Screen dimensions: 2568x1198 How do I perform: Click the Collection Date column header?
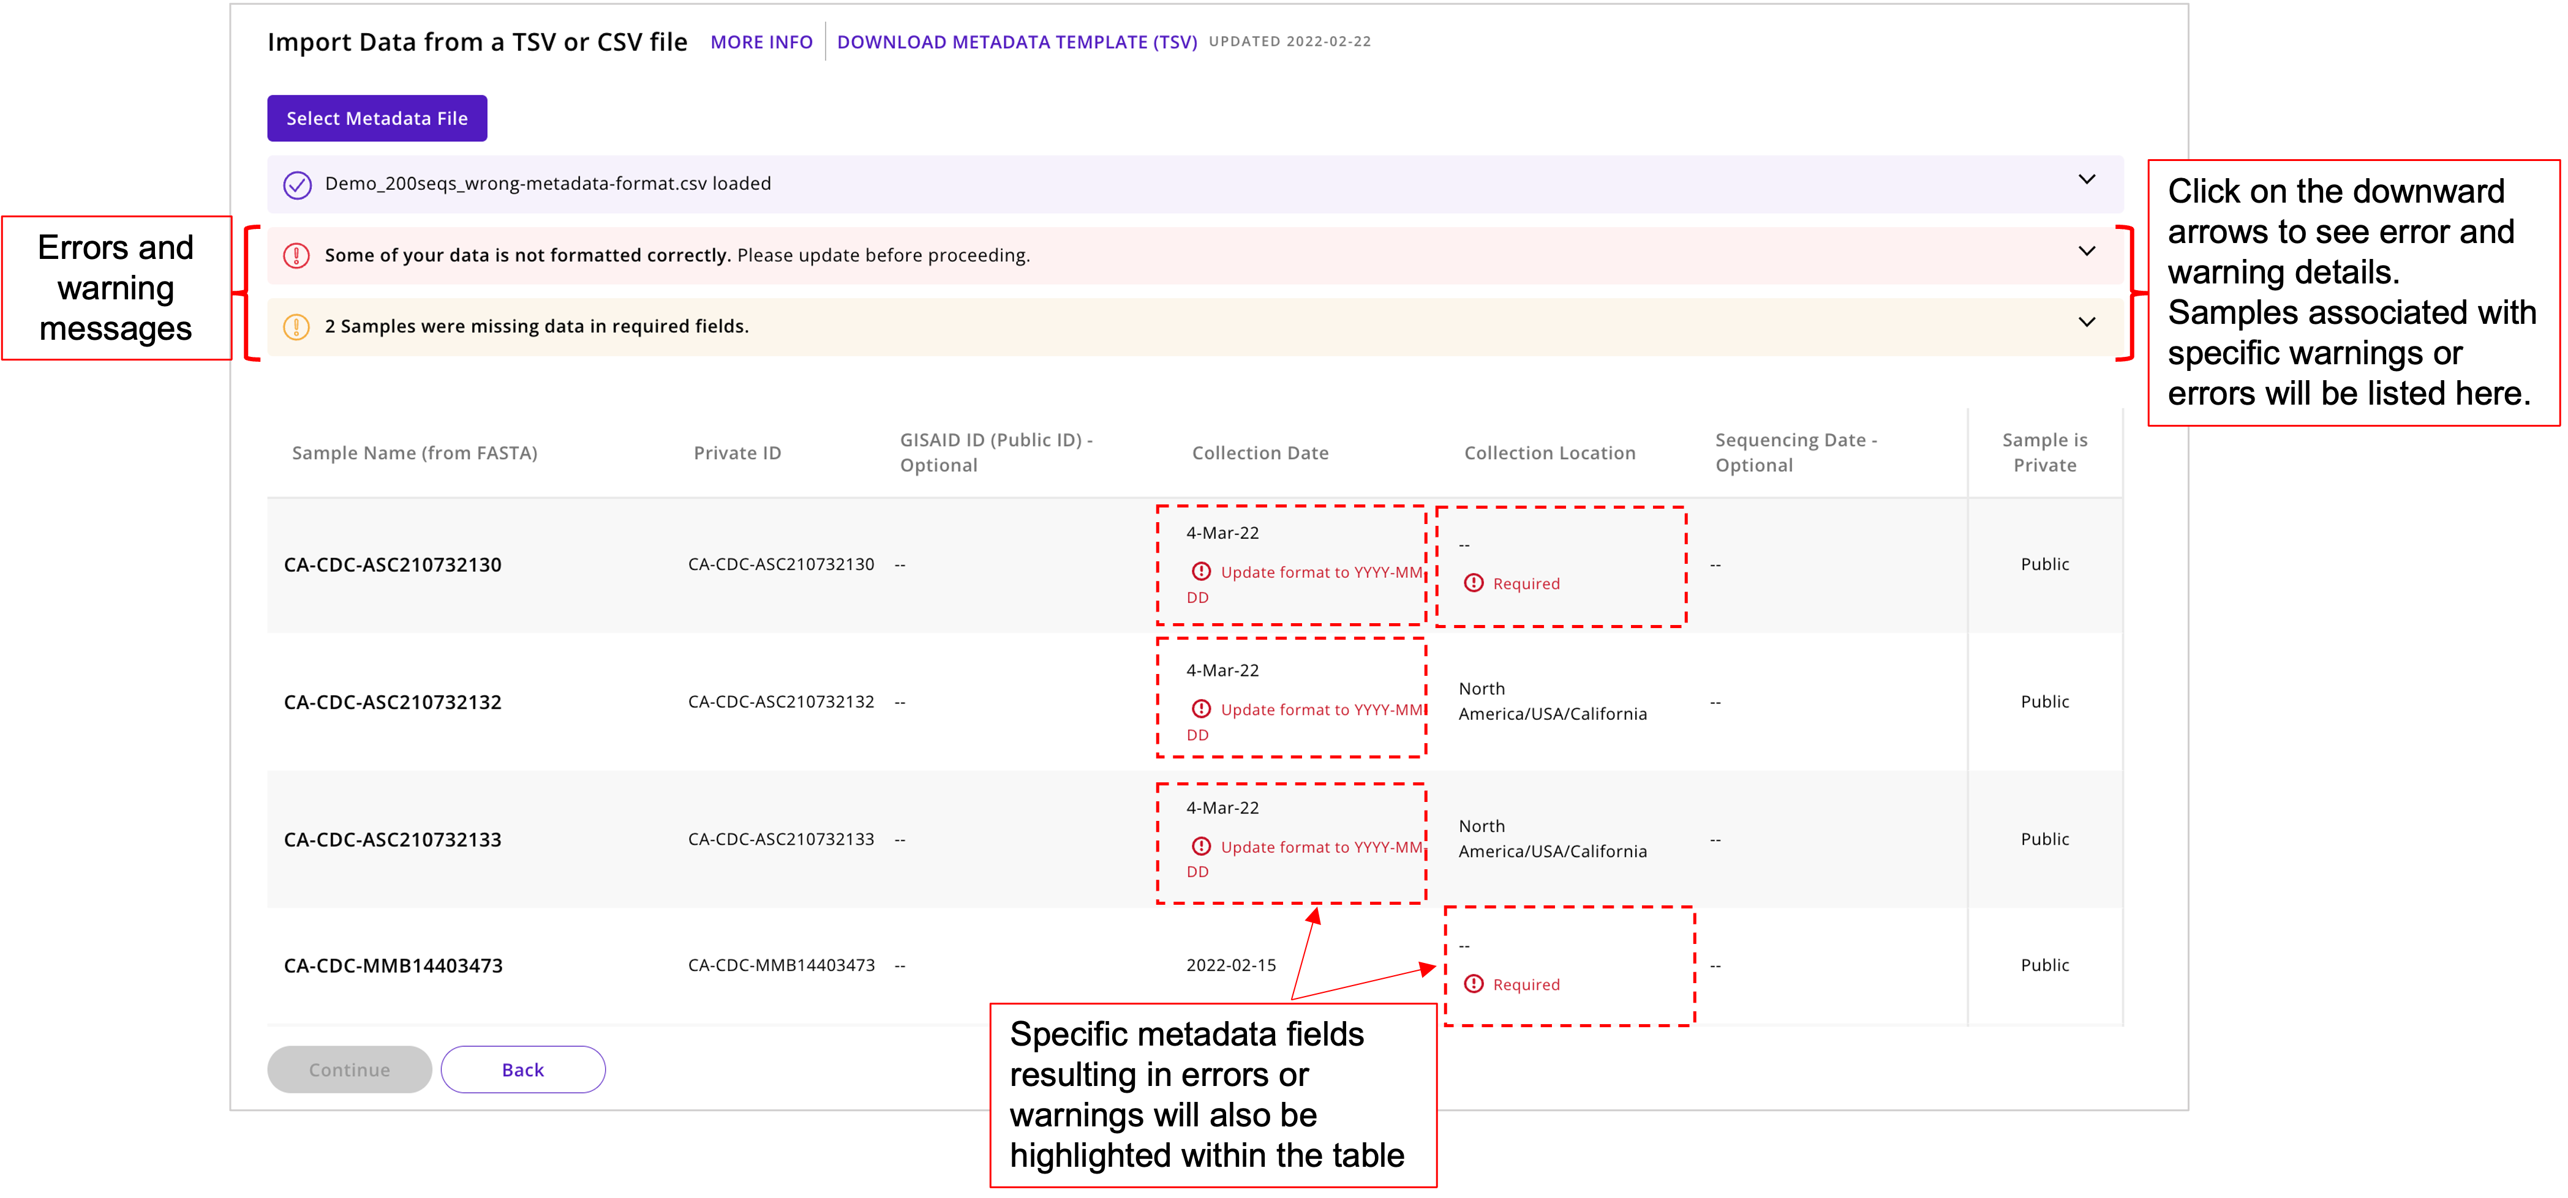point(1260,452)
